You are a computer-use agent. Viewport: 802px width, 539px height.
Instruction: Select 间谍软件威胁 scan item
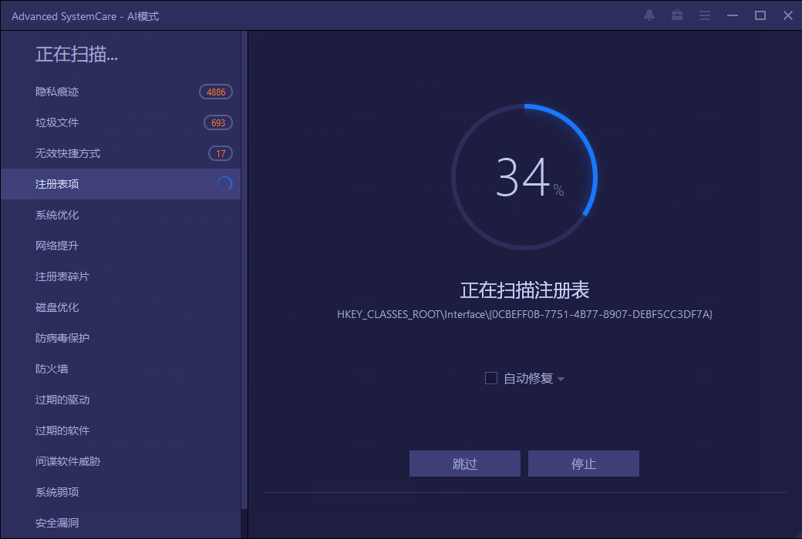(68, 461)
